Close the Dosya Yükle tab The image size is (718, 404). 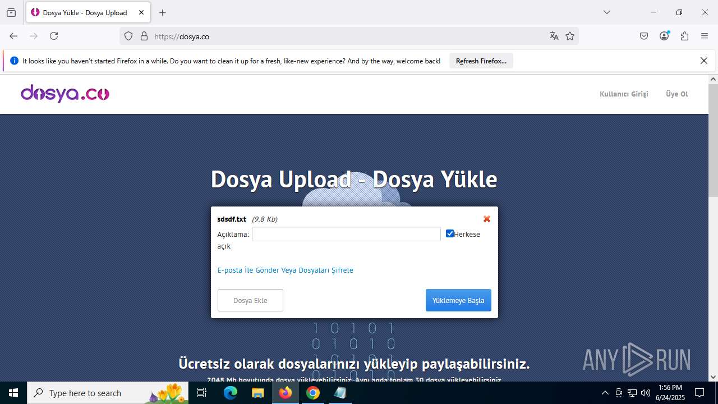click(x=141, y=12)
